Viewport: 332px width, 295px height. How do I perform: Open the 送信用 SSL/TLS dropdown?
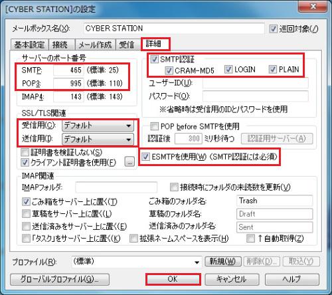click(x=98, y=140)
